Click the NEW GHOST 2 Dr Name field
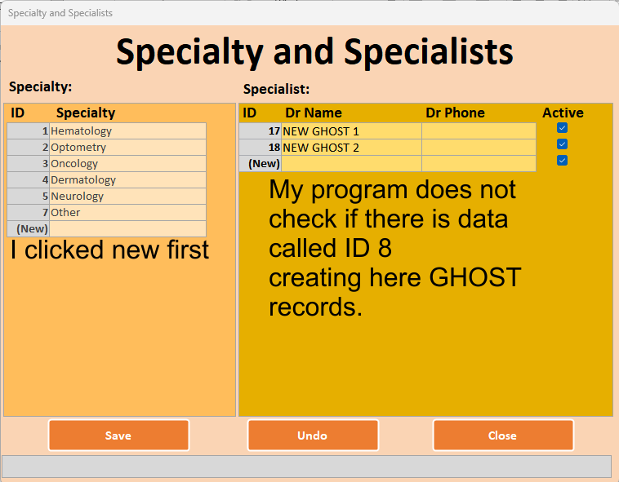This screenshot has width=619, height=482. point(351,148)
